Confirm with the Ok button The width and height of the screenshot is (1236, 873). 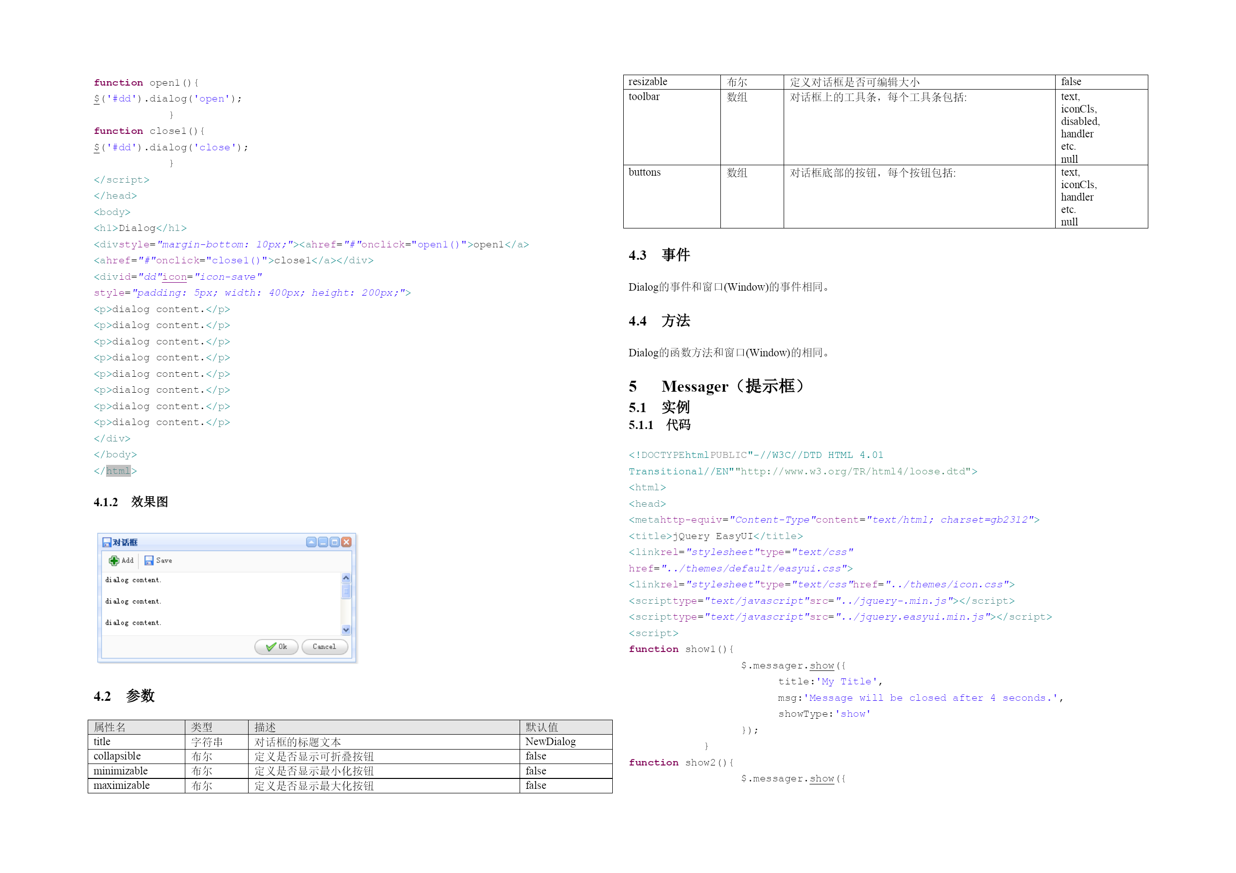[276, 647]
